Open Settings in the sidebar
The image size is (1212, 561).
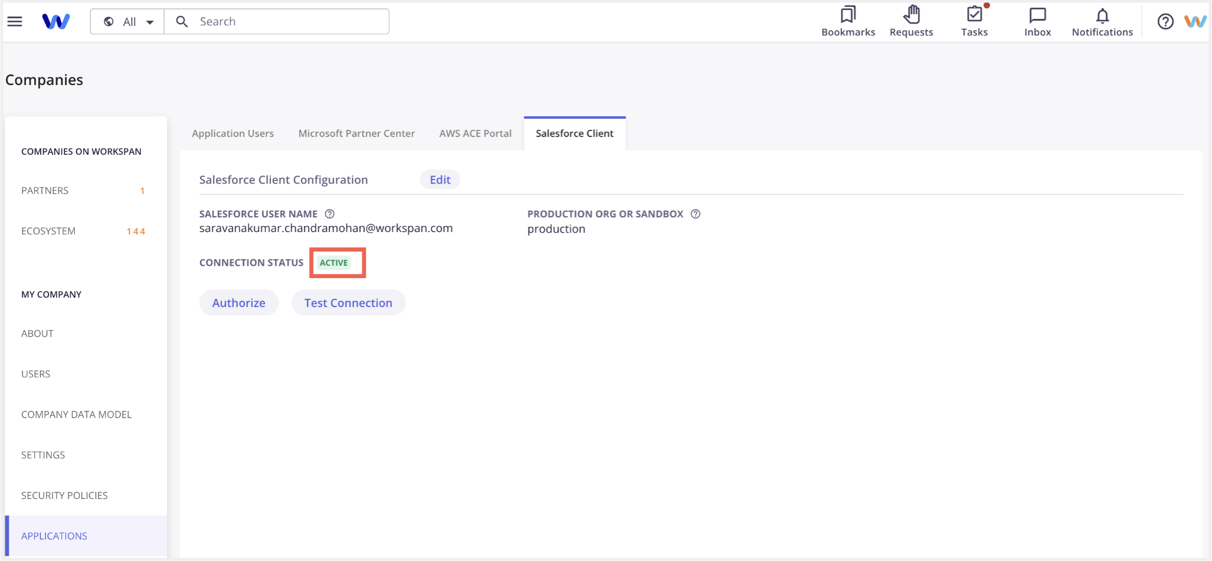point(43,455)
